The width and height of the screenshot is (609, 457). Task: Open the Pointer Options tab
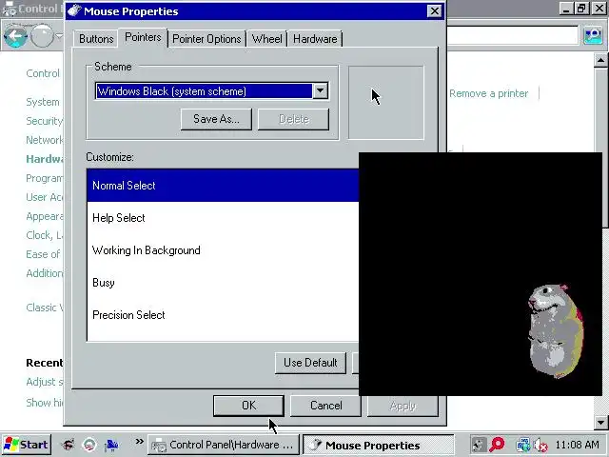point(206,39)
